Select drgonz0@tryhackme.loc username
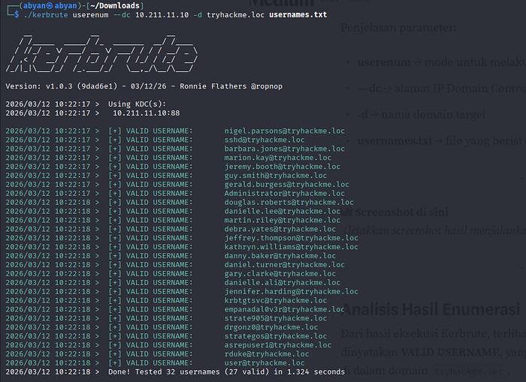Viewport: 526px width, 382px height. tap(271, 327)
